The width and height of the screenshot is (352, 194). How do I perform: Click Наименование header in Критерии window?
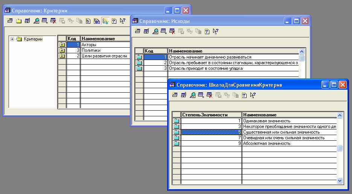click(x=105, y=39)
